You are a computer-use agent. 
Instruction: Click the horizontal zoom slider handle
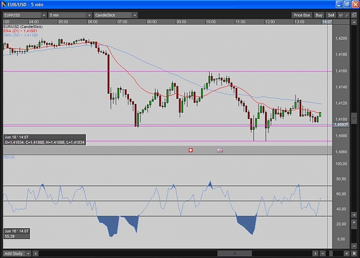click(x=331, y=253)
